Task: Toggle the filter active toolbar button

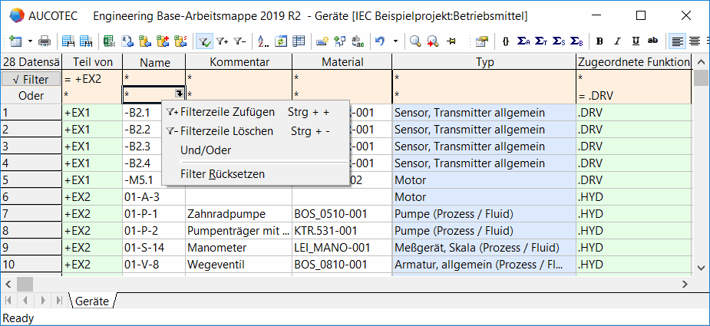Action: click(x=204, y=41)
